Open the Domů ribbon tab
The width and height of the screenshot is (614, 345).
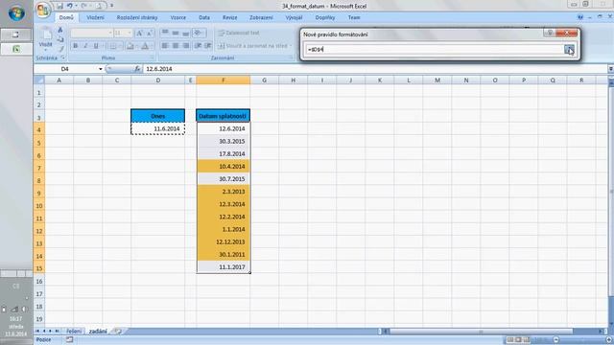66,17
